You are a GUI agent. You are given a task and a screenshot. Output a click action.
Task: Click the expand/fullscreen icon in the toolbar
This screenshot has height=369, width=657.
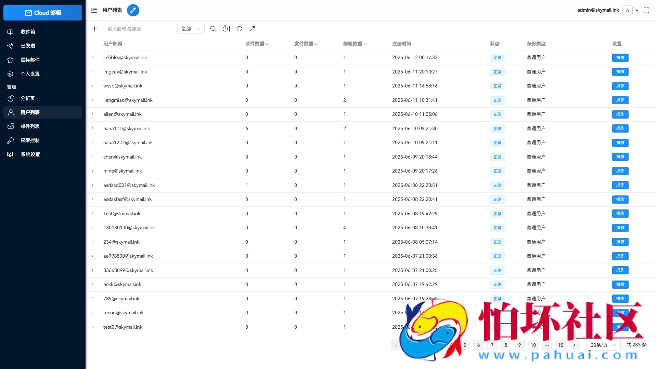[x=253, y=29]
